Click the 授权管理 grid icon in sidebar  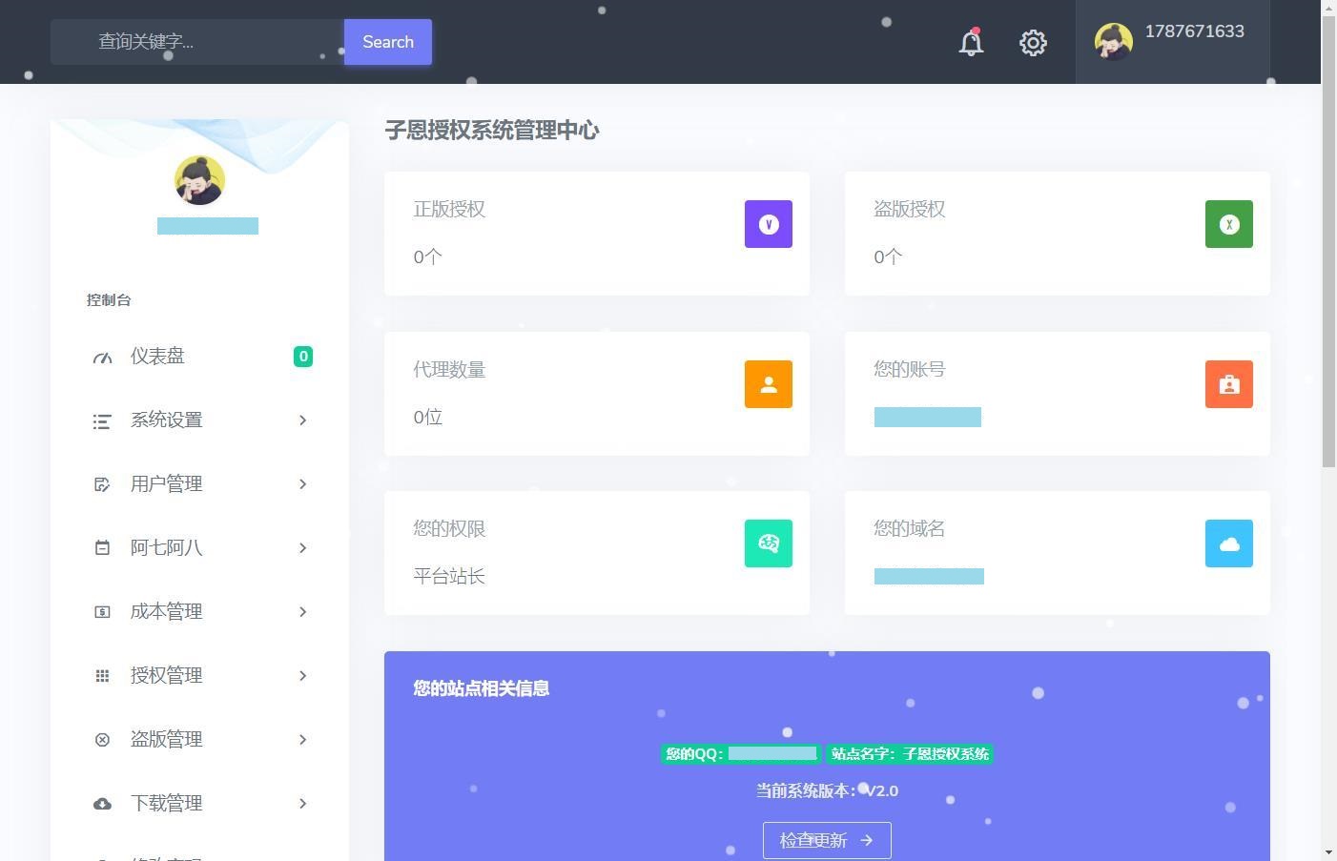pos(102,675)
